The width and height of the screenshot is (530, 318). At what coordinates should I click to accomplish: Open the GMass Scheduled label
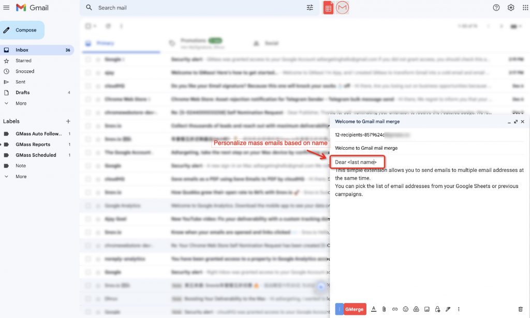click(x=37, y=155)
